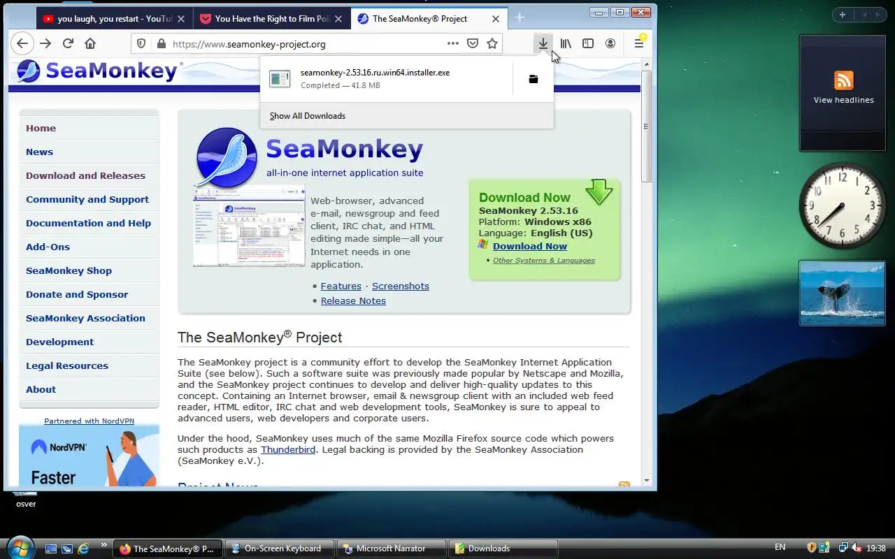Launch Internet Explorer from Quick Launch
895x559 pixels.
click(83, 549)
